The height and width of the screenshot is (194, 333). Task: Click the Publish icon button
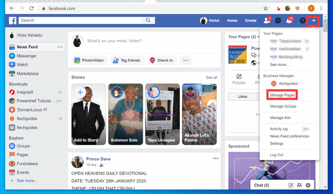(239, 79)
